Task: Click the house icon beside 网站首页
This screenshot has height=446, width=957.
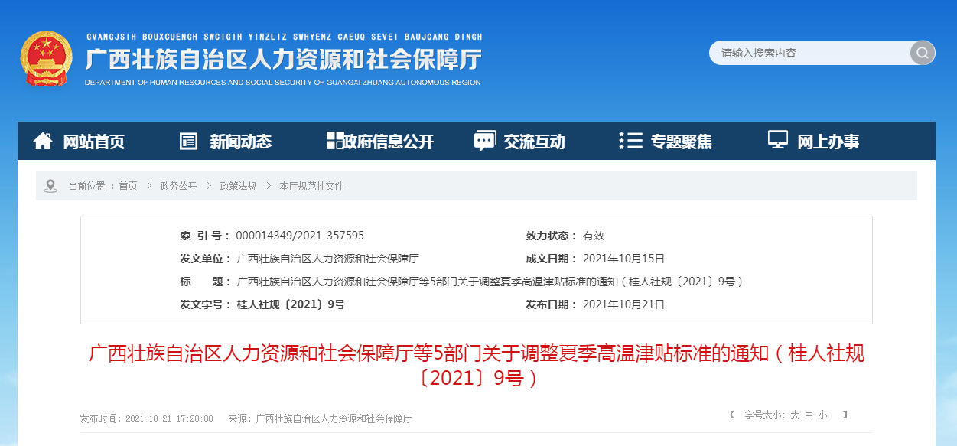Action: tap(43, 141)
